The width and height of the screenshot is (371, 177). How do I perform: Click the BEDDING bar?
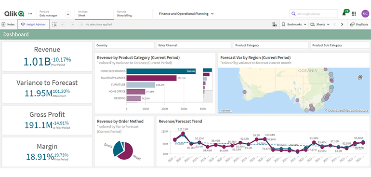[133, 98]
